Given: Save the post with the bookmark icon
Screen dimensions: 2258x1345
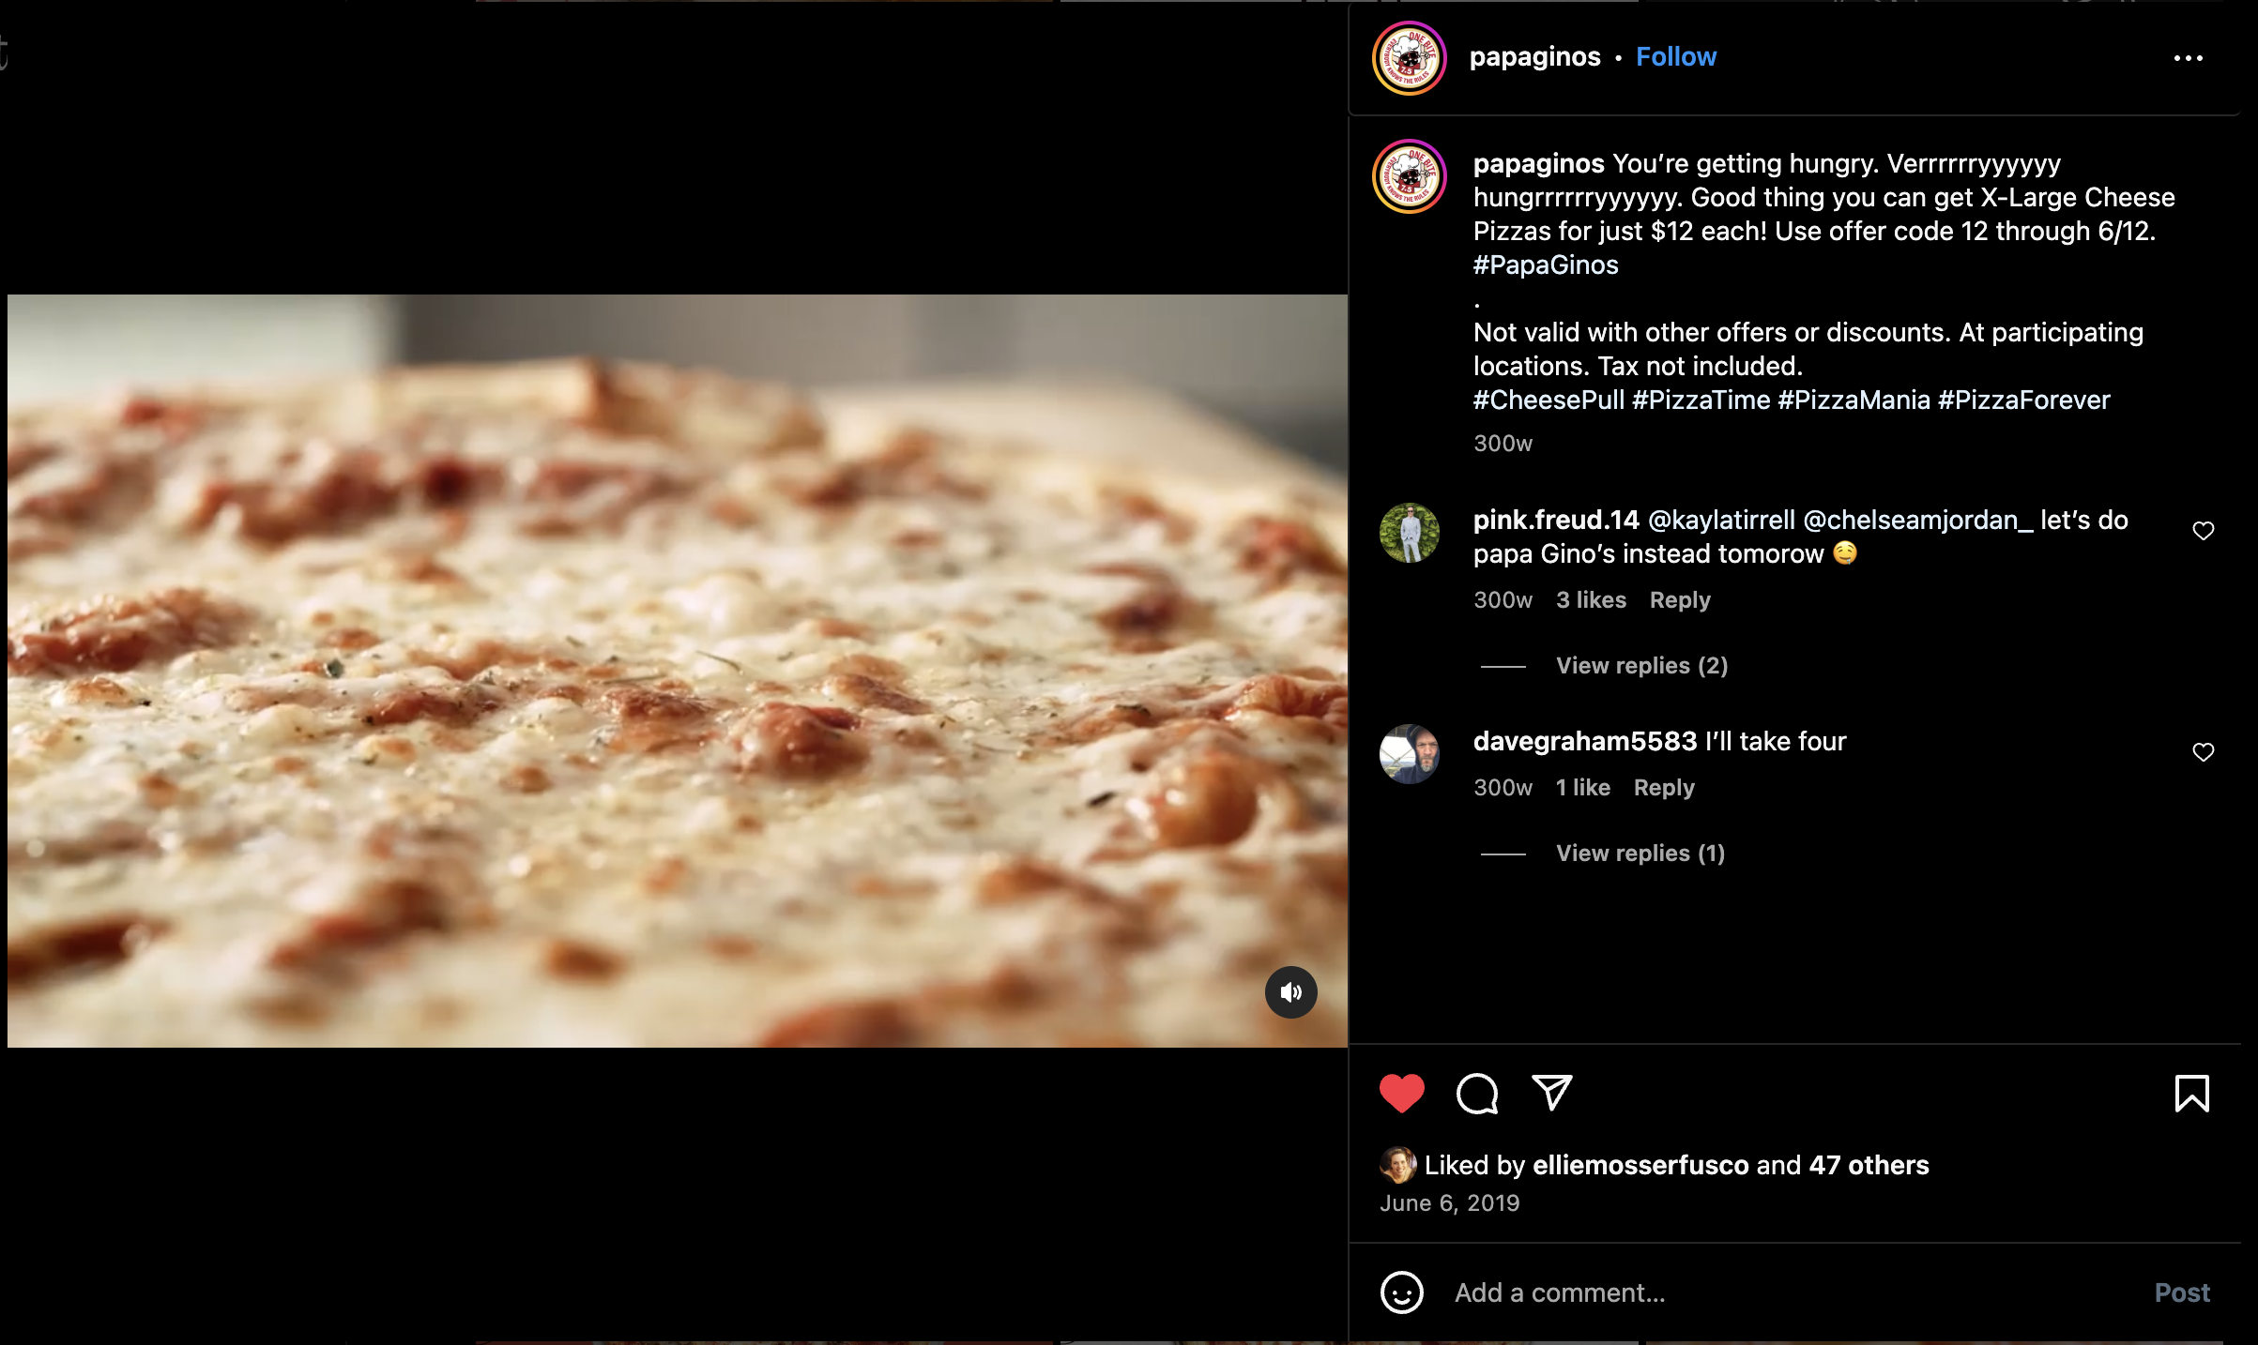Looking at the screenshot, I should tap(2190, 1094).
